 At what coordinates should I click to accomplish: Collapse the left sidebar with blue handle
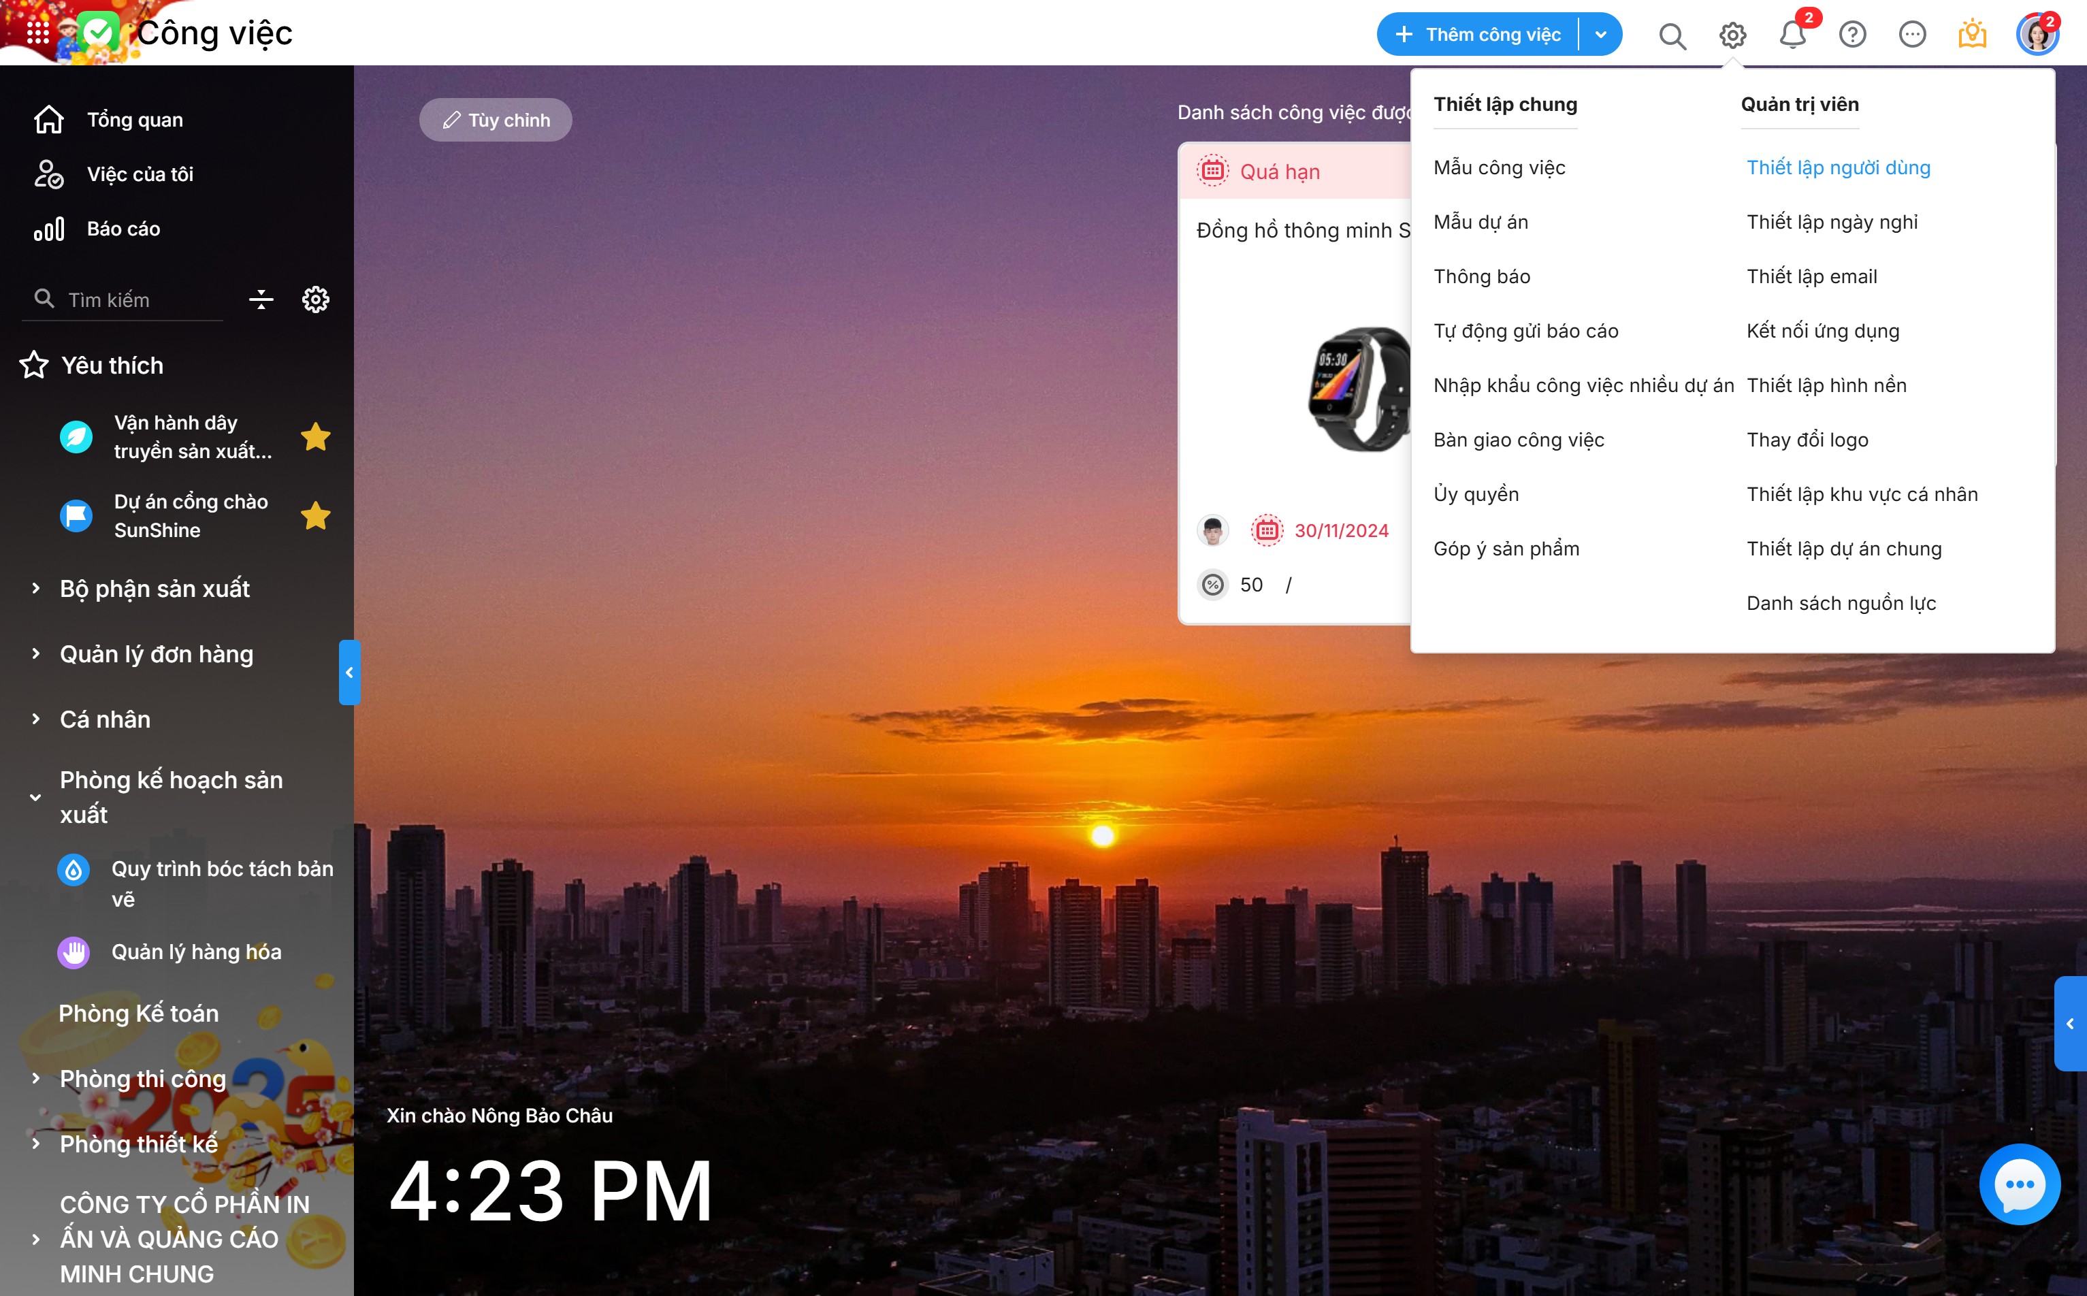[349, 673]
